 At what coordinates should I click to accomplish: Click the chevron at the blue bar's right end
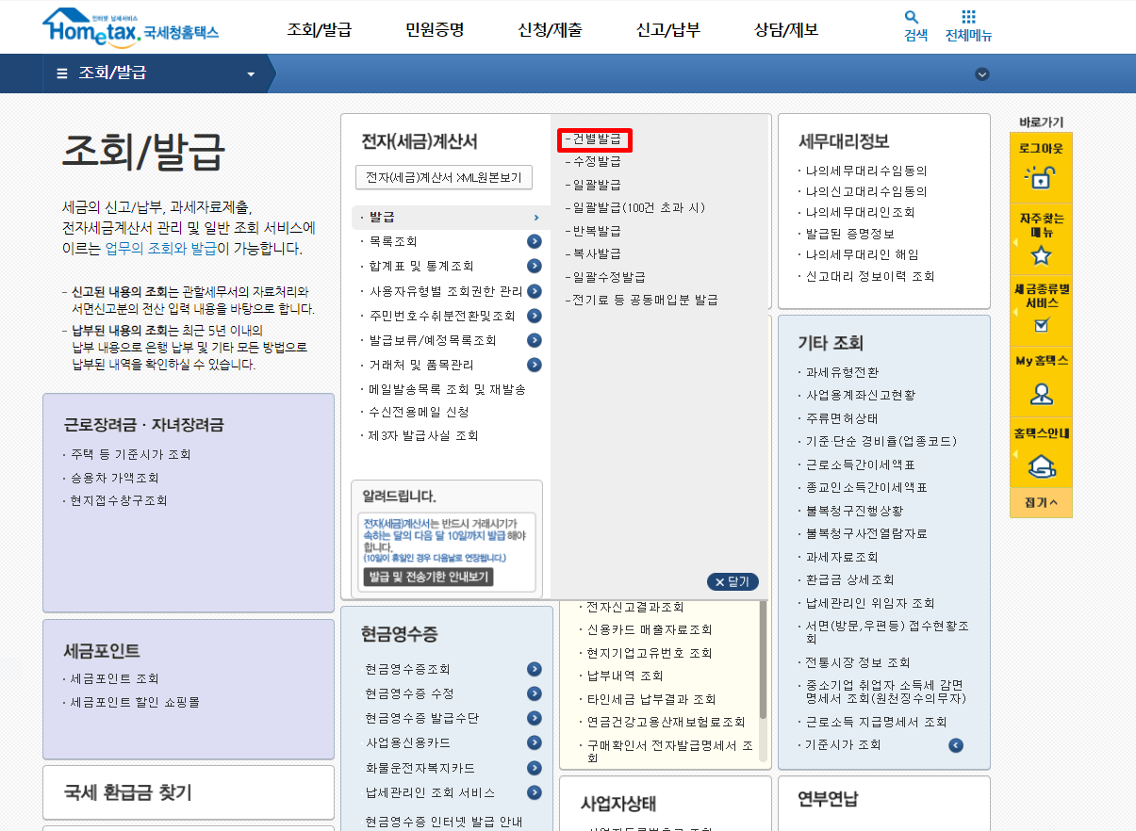coord(981,73)
